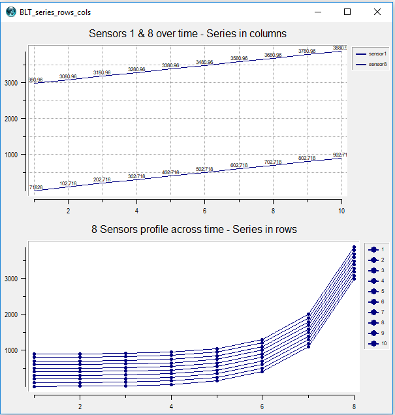Screen dimensions: 395x415
Task: Click x-axis tick label 8 of bottom chart
Action: [x=354, y=407]
